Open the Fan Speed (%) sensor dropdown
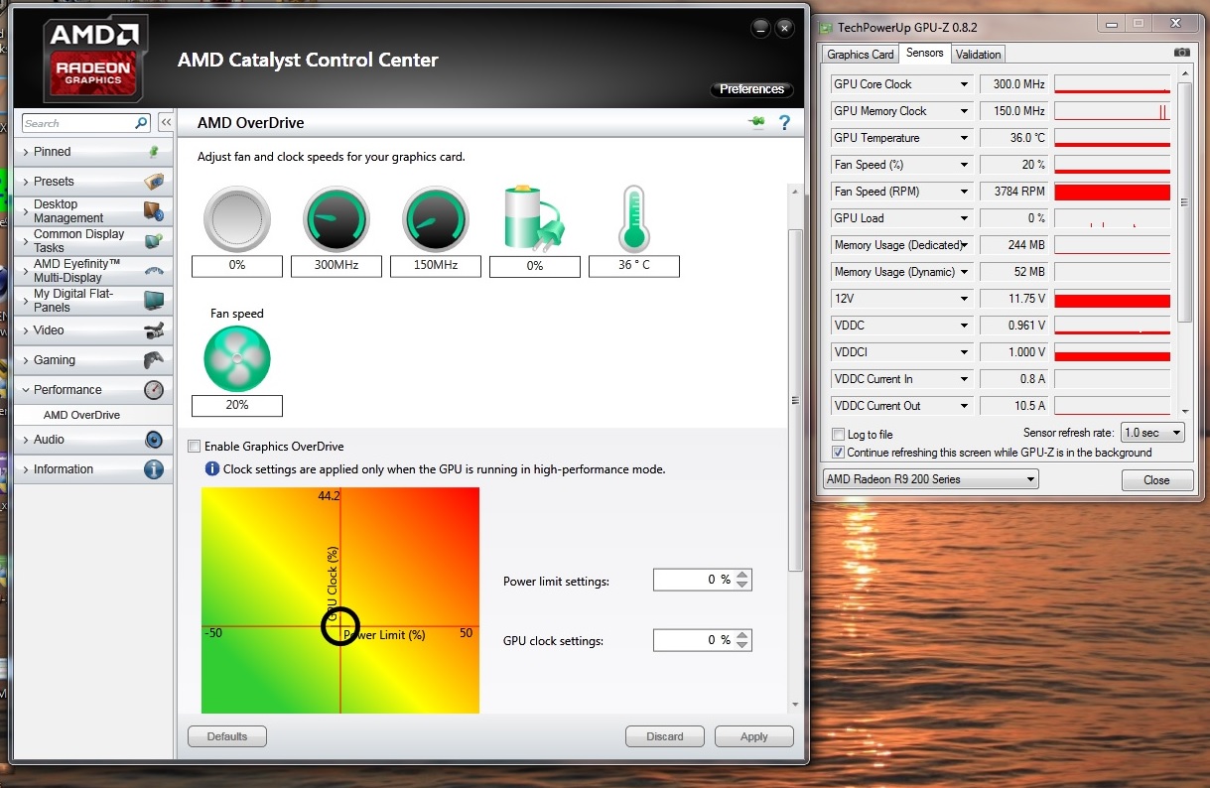The height and width of the screenshot is (788, 1210). pyautogui.click(x=963, y=165)
